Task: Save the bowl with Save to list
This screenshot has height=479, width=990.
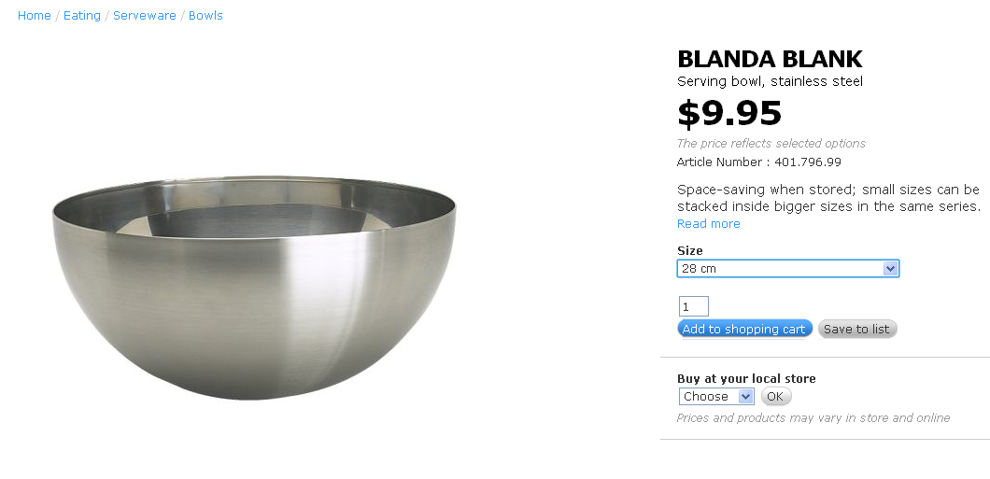Action: [856, 329]
